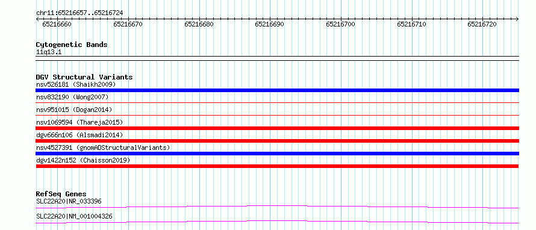Image resolution: width=536 pixels, height=230 pixels.
Task: Click the thin red line for nsv951015
Action: point(277,115)
